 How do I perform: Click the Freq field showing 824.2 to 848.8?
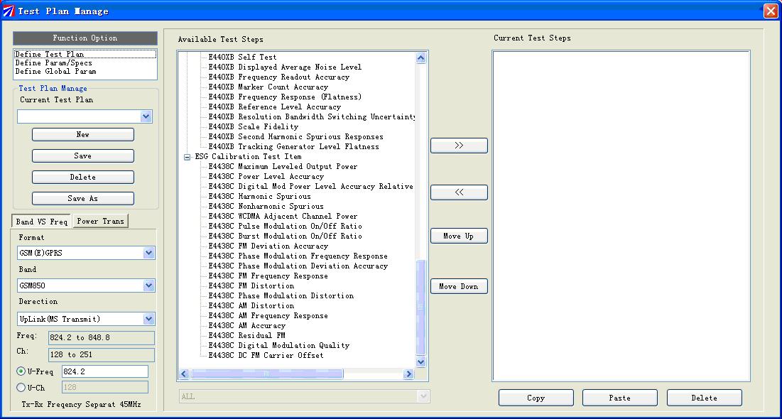102,338
